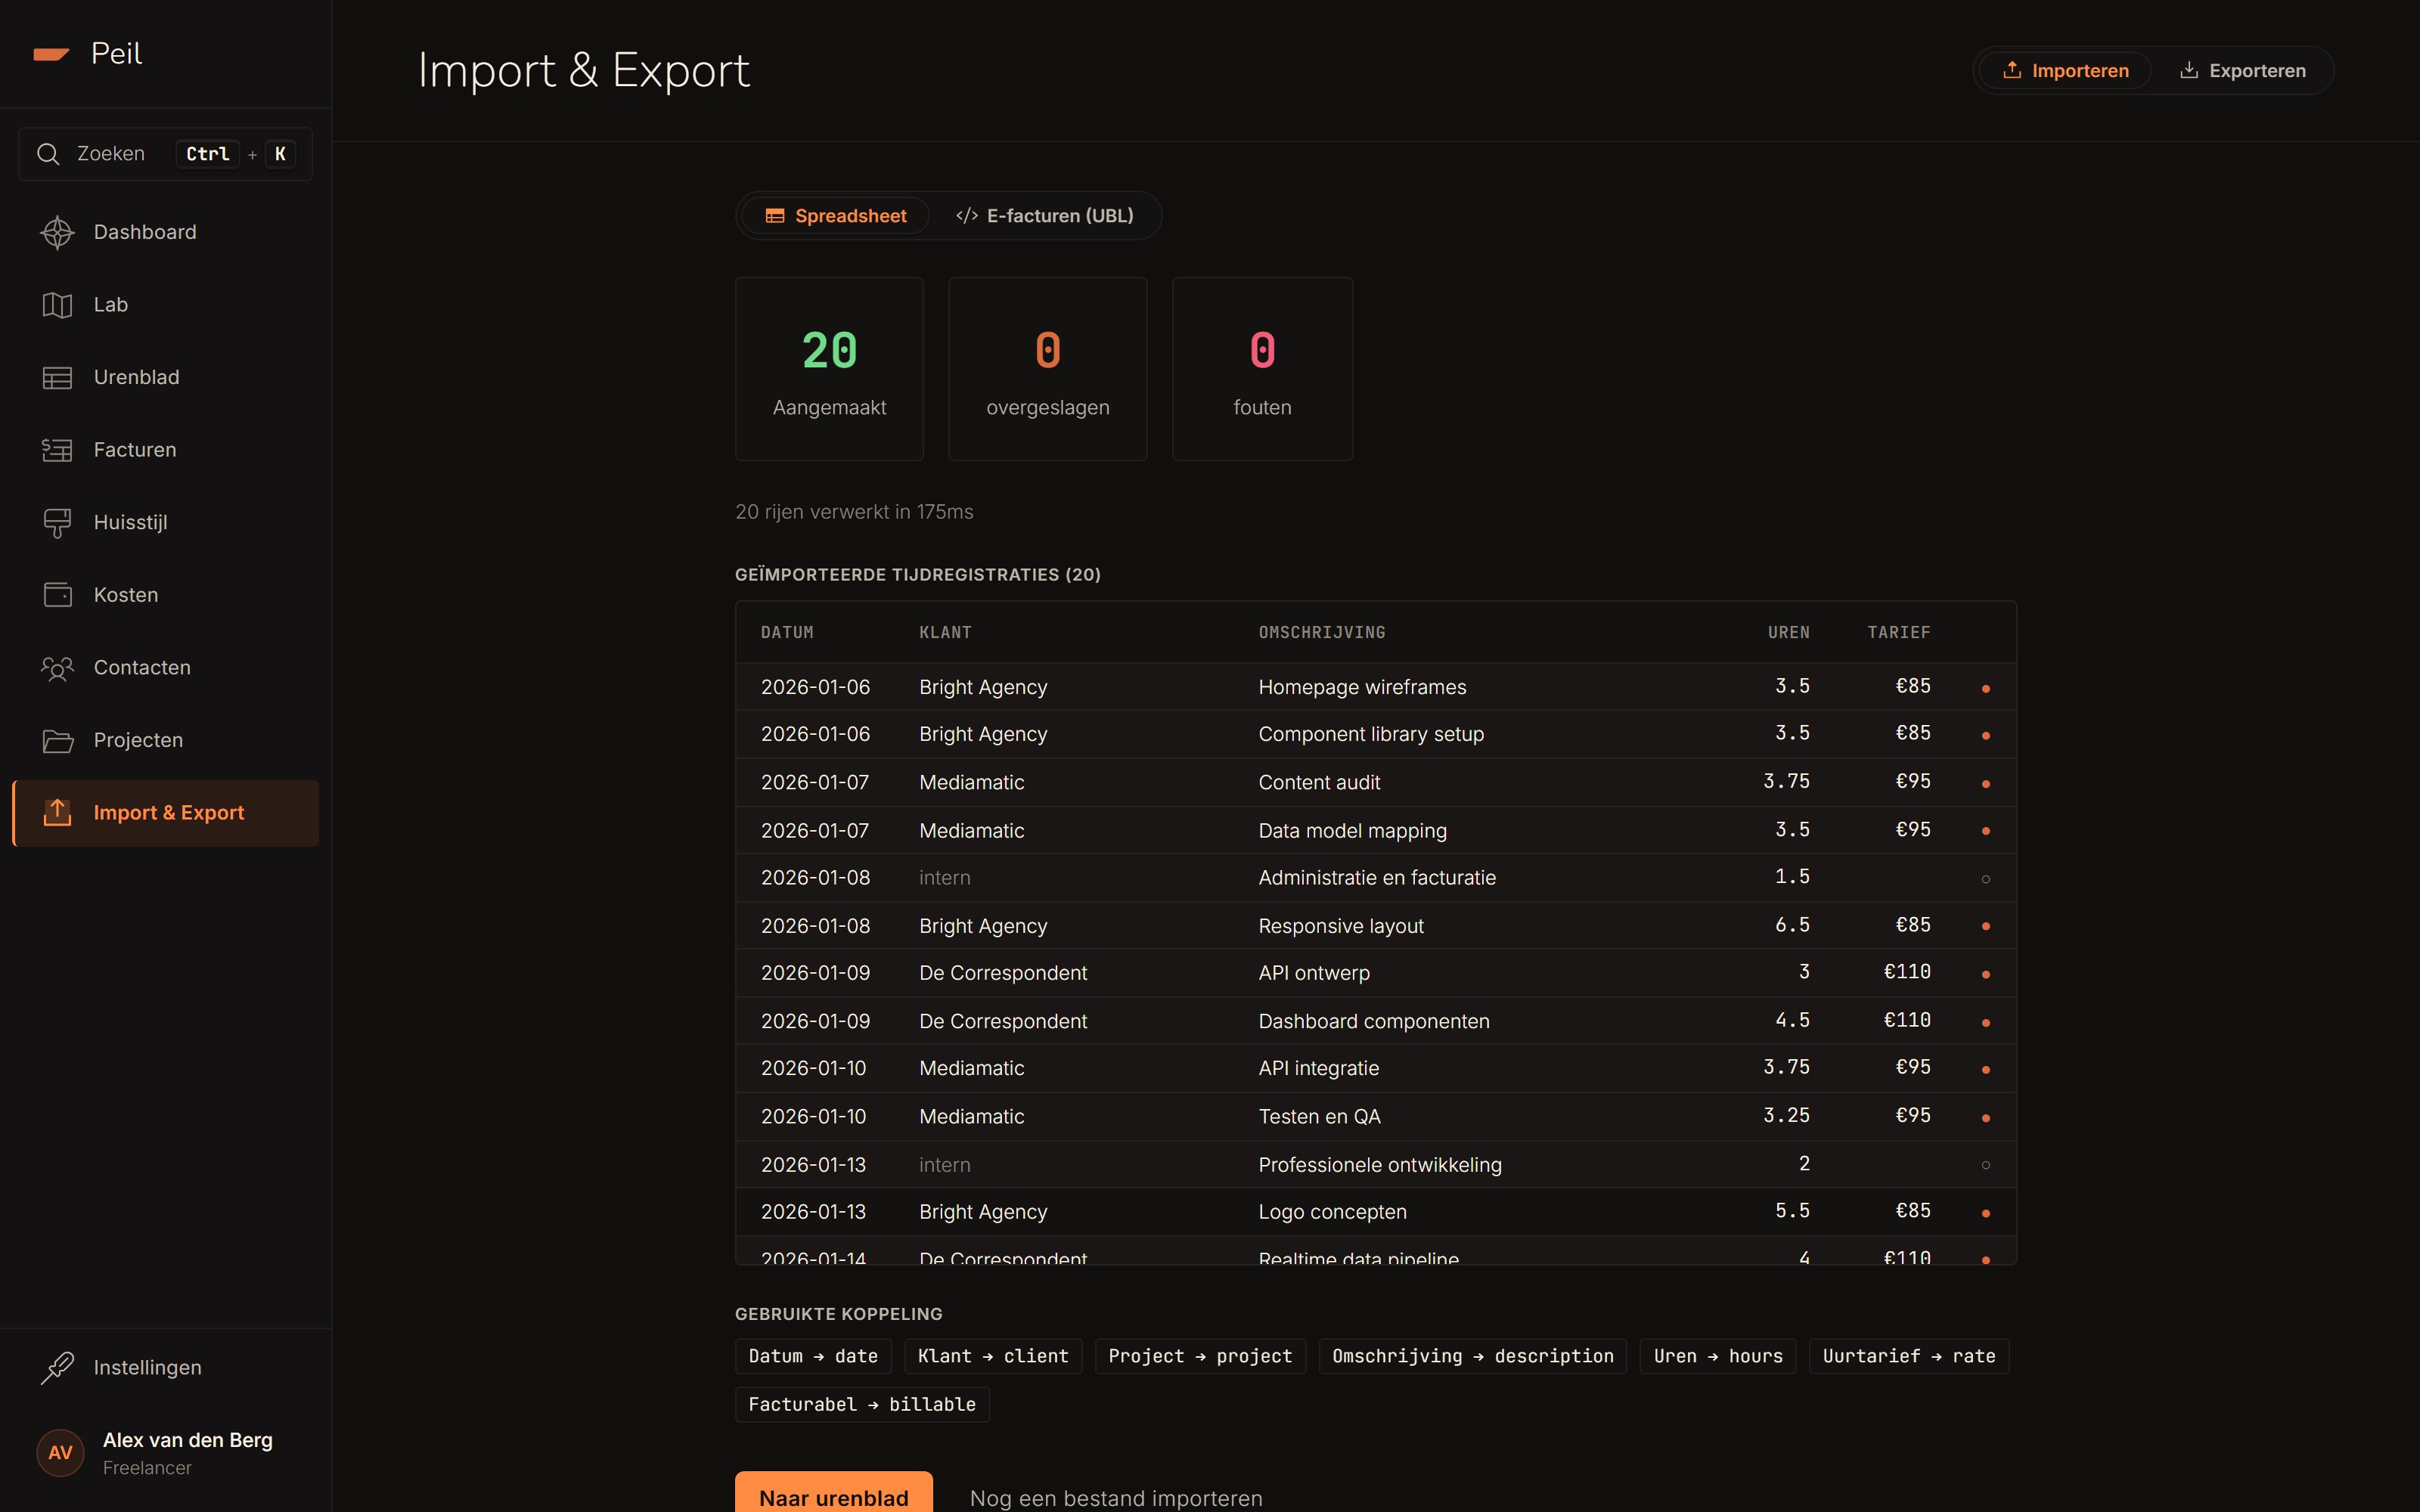The image size is (2420, 1512).
Task: Click the overgeslagen count
Action: (x=1047, y=351)
